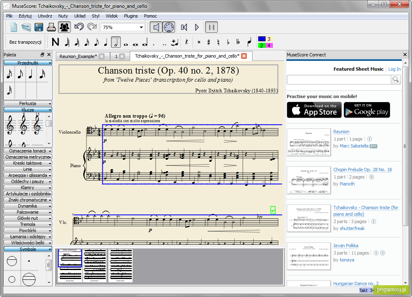
Task: Activate note entry mode N
Action: [x=55, y=42]
